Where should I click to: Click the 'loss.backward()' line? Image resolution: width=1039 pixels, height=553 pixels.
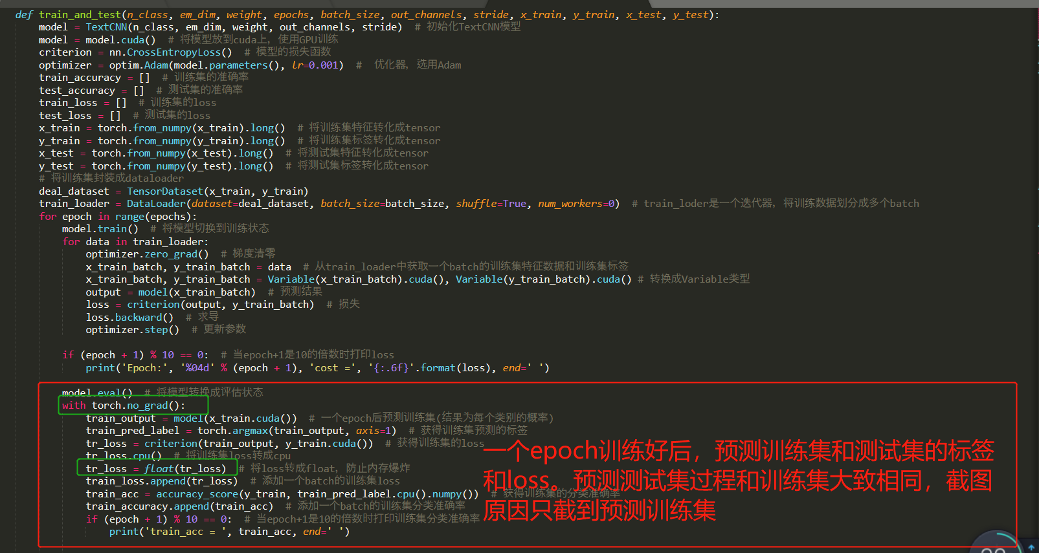152,318
